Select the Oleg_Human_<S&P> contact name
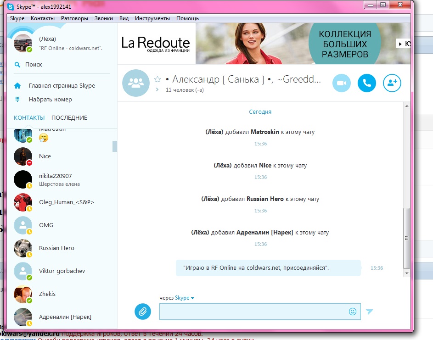This screenshot has height=340, width=433. coord(67,202)
